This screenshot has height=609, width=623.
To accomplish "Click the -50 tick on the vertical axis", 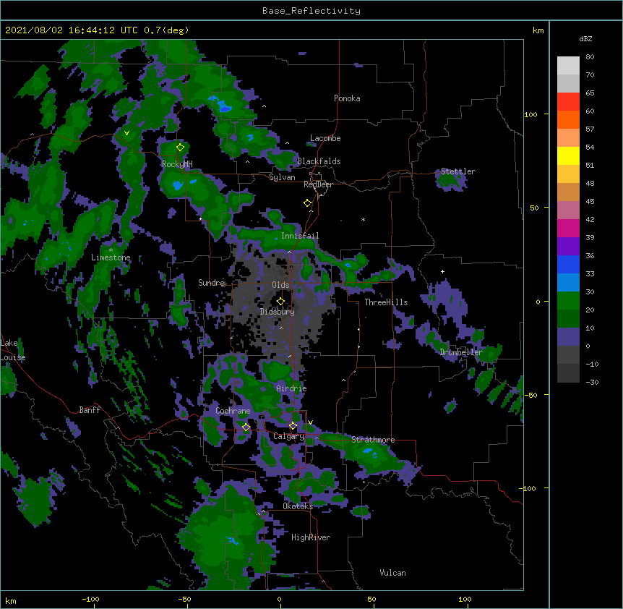I will point(531,395).
